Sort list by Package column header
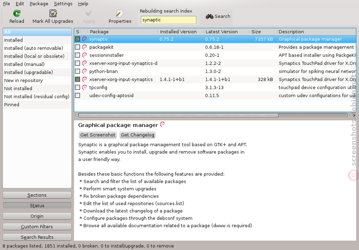The height and width of the screenshot is (250, 359). [x=123, y=31]
